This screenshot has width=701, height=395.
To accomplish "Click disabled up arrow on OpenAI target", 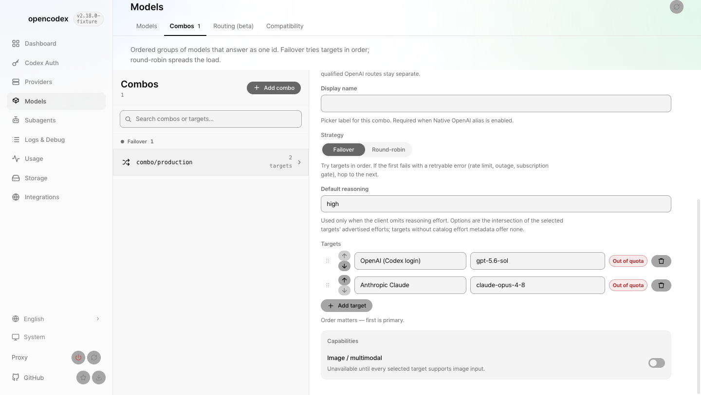I will [x=344, y=256].
